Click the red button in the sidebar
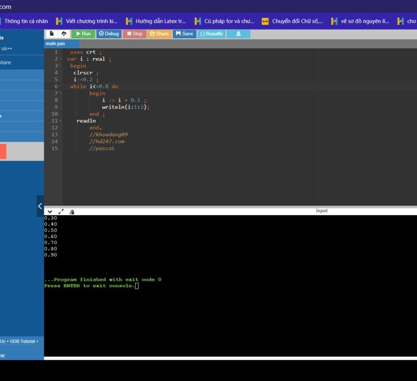This screenshot has height=381, width=417. (3, 151)
